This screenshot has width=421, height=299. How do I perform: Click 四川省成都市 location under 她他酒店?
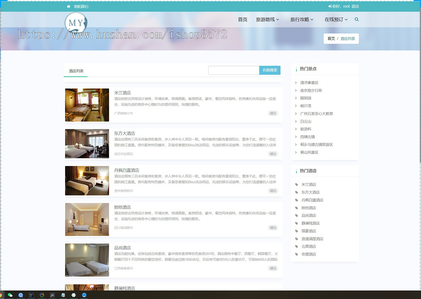pyautogui.click(x=123, y=228)
